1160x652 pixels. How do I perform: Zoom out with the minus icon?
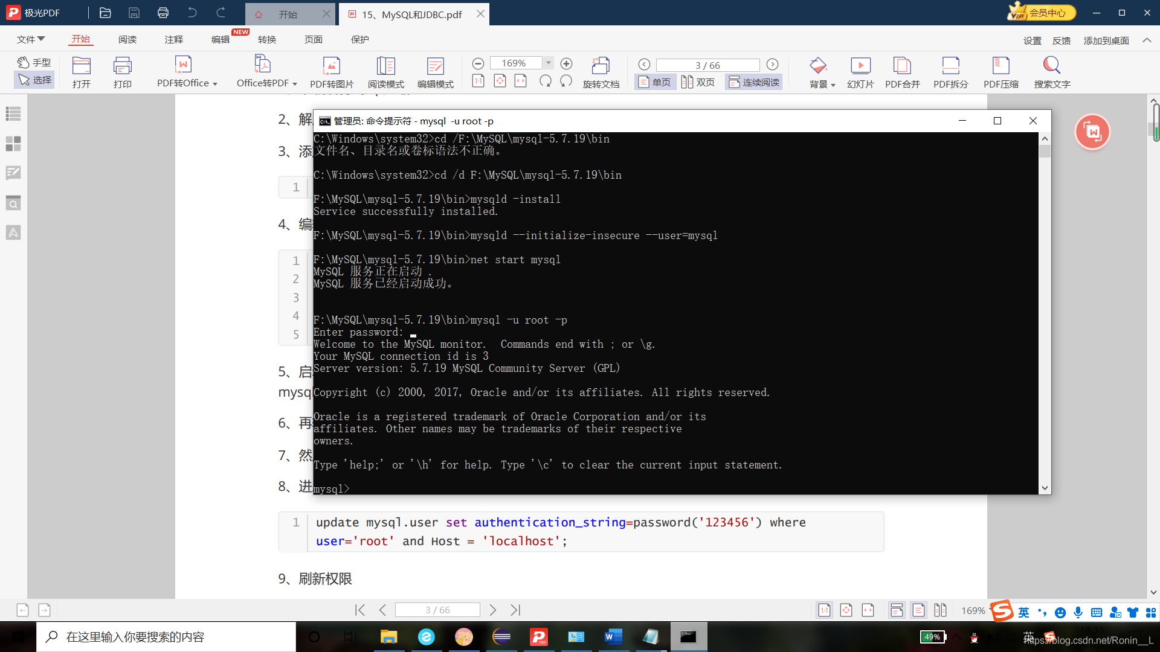pos(478,63)
